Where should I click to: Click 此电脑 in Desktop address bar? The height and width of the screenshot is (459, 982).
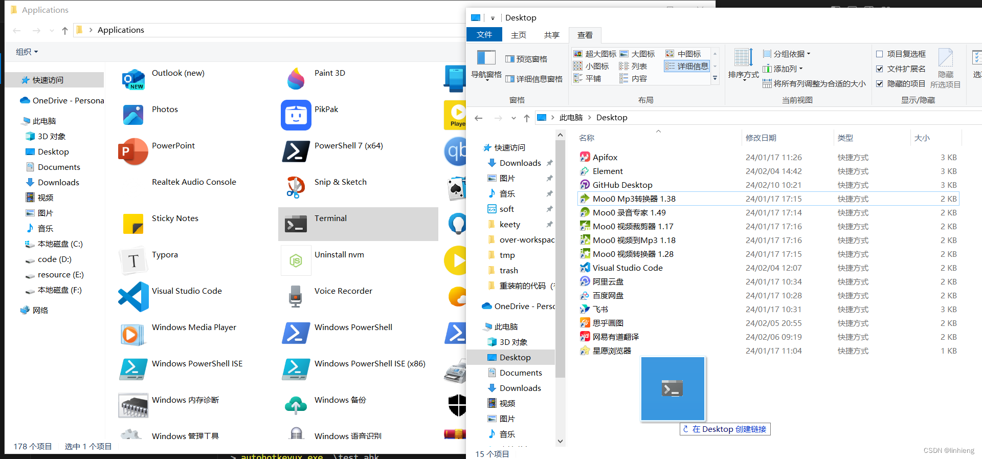(x=571, y=118)
